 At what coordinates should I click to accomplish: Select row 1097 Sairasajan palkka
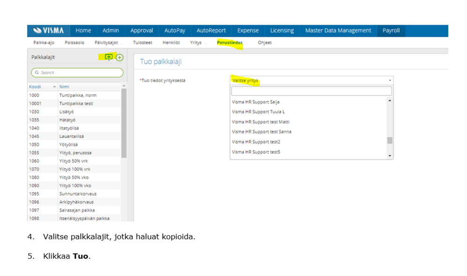74,210
